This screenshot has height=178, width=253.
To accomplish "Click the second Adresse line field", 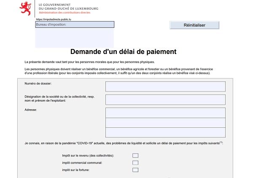I will pyautogui.click(x=165, y=123).
